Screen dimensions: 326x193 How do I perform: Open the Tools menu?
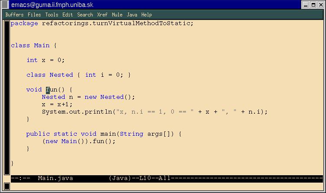[x=52, y=15]
